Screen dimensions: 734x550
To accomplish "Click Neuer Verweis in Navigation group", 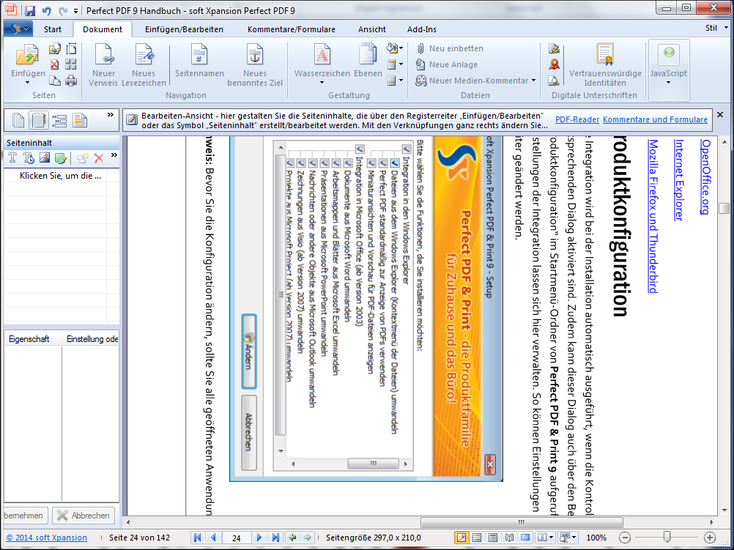I will (x=103, y=65).
